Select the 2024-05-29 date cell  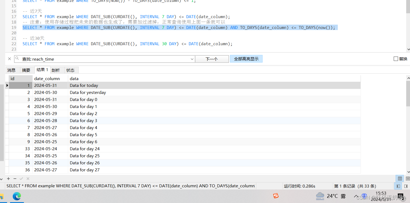[x=50, y=114]
